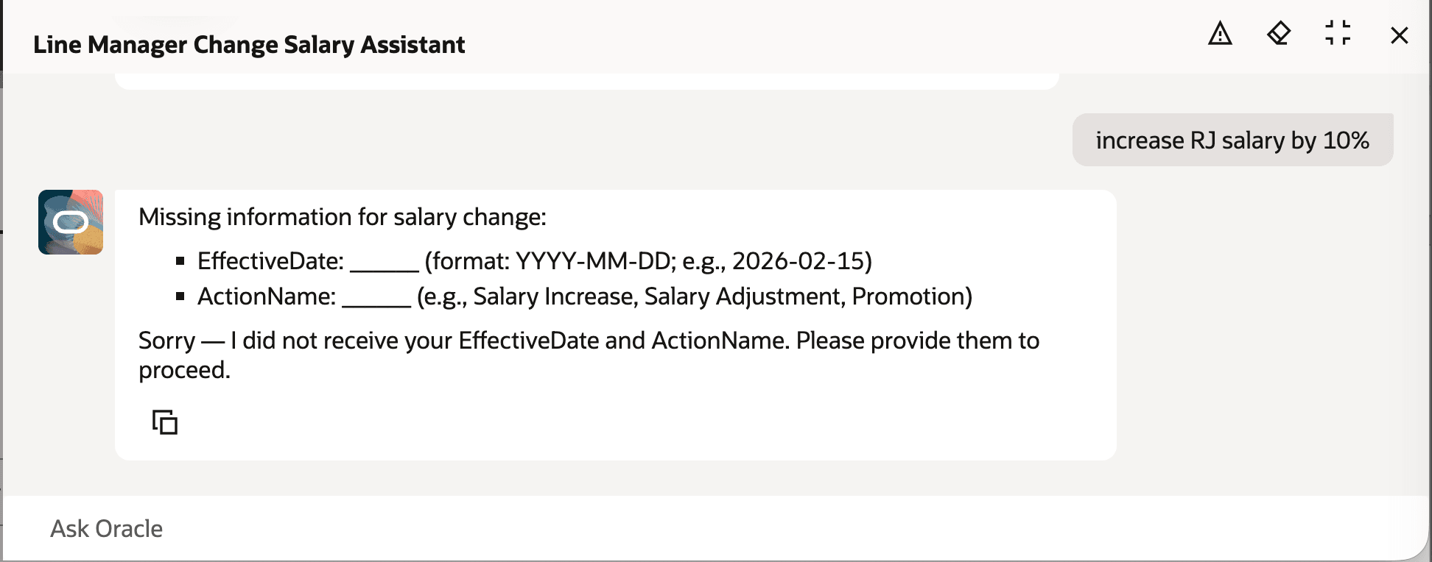Click the title 'Line Manager Change Salary Assistant'

[249, 44]
